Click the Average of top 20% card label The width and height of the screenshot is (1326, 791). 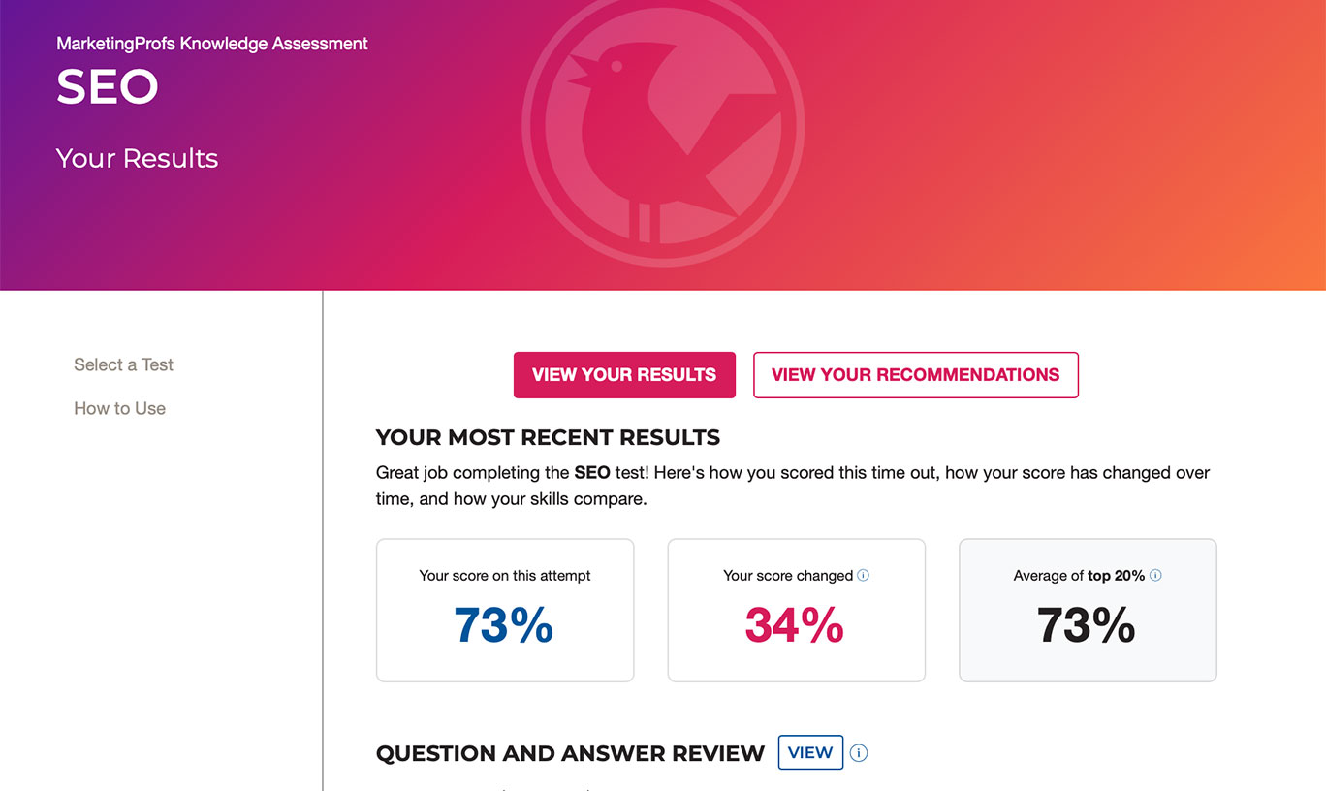point(1078,576)
